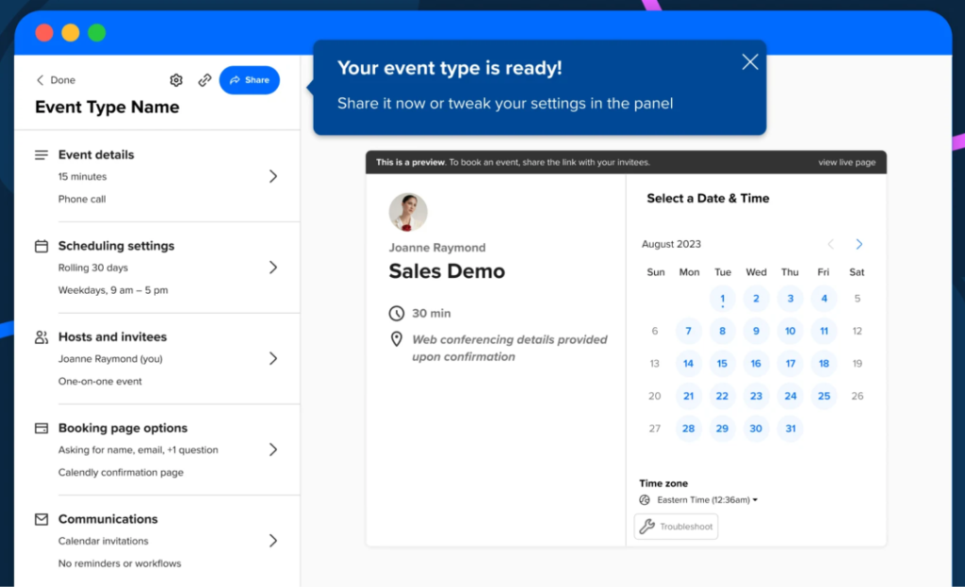Viewport: 965px width, 587px height.
Task: Pick August 11 as the date
Action: pos(824,331)
